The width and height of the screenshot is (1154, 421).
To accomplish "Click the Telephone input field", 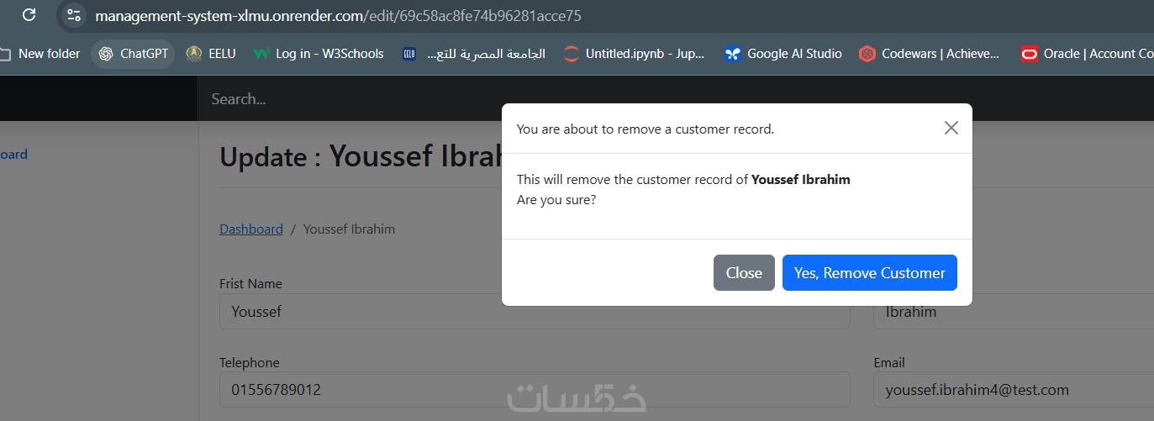I will click(534, 390).
